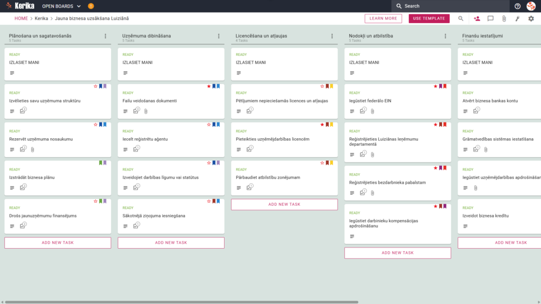Image resolution: width=541 pixels, height=304 pixels.
Task: Open Uzņēmuma dibināšana column menu
Action: click(219, 36)
